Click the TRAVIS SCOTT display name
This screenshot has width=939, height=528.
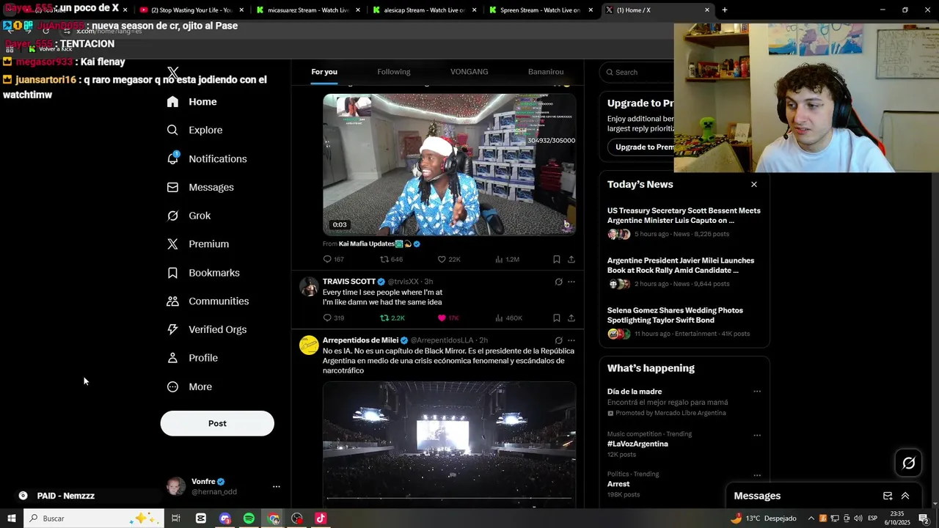click(348, 282)
